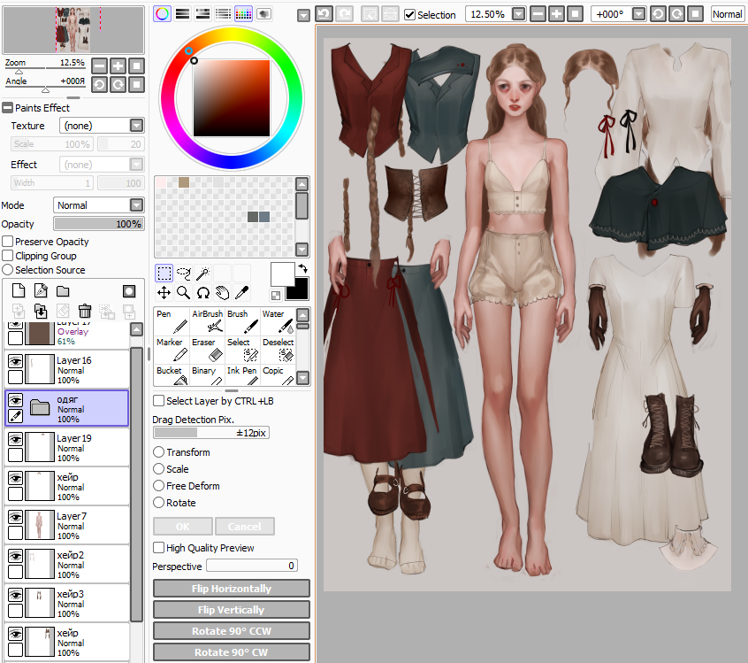Viewport: 748px width, 663px height.
Task: Choose the Transform radio option
Action: (159, 451)
